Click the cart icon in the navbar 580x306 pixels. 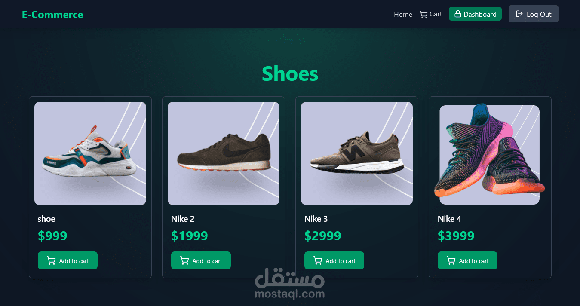423,15
